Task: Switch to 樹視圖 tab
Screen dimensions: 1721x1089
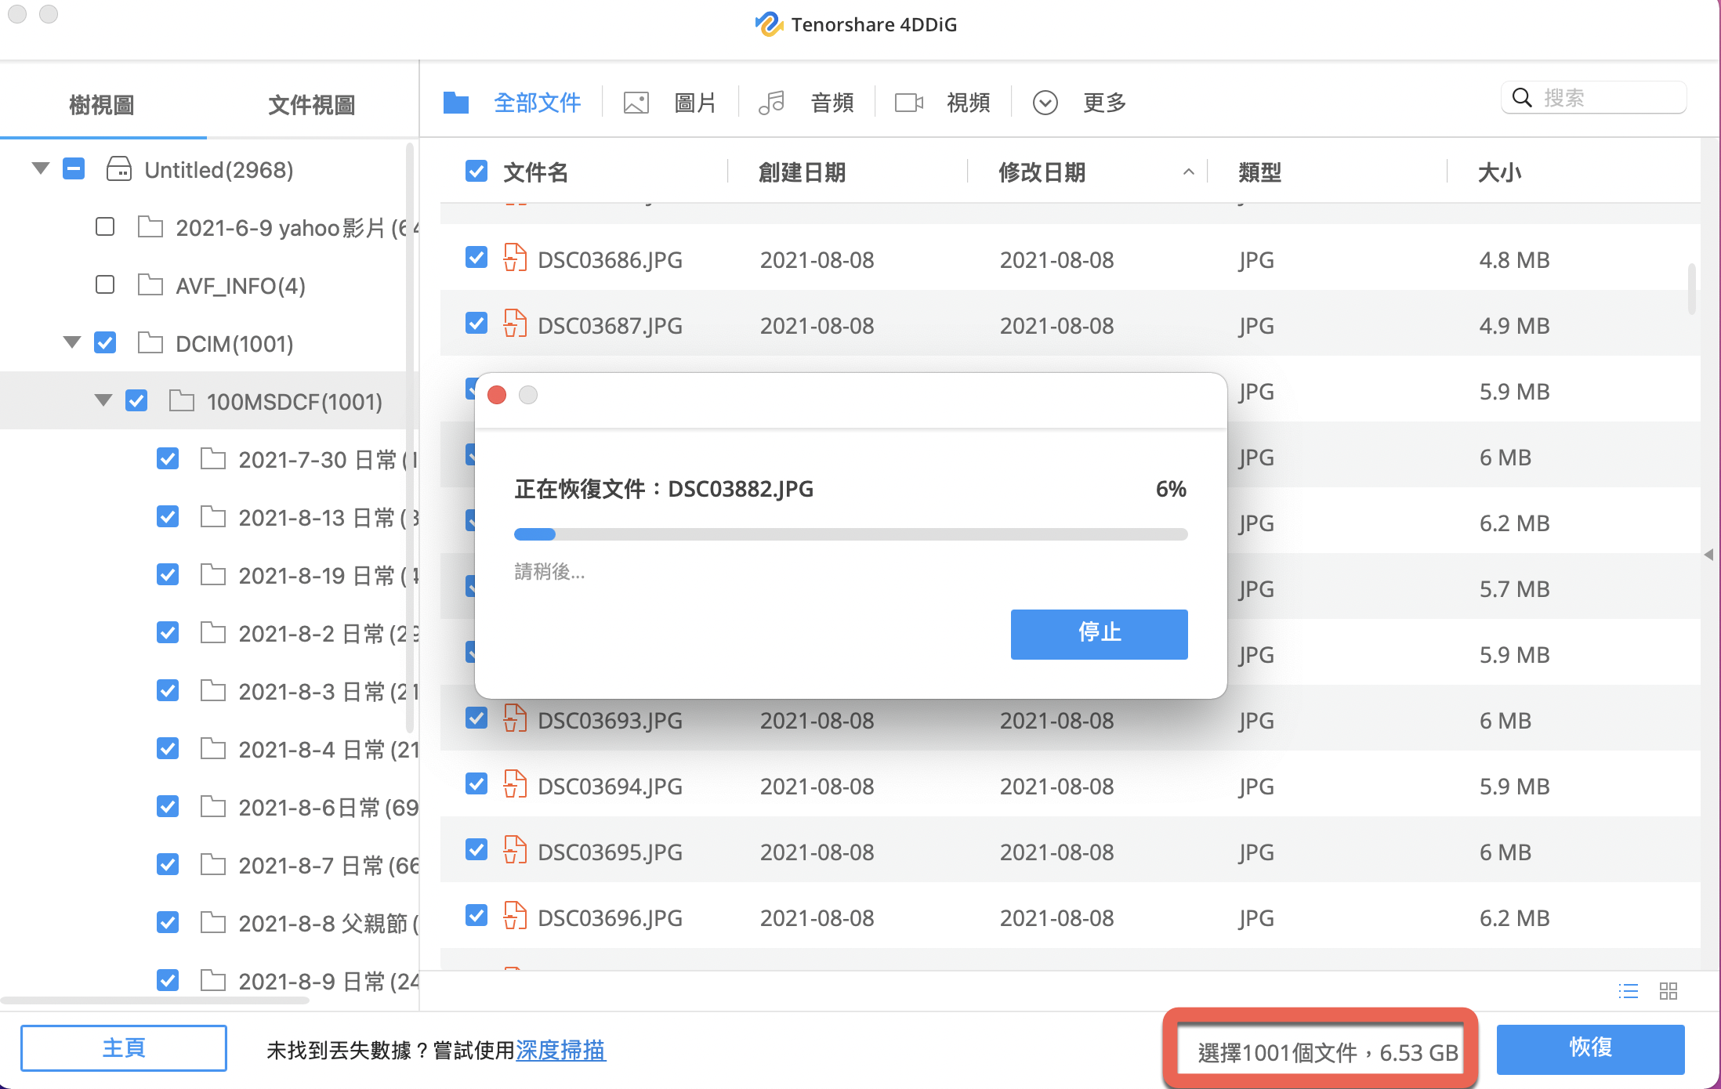Action: pos(102,104)
